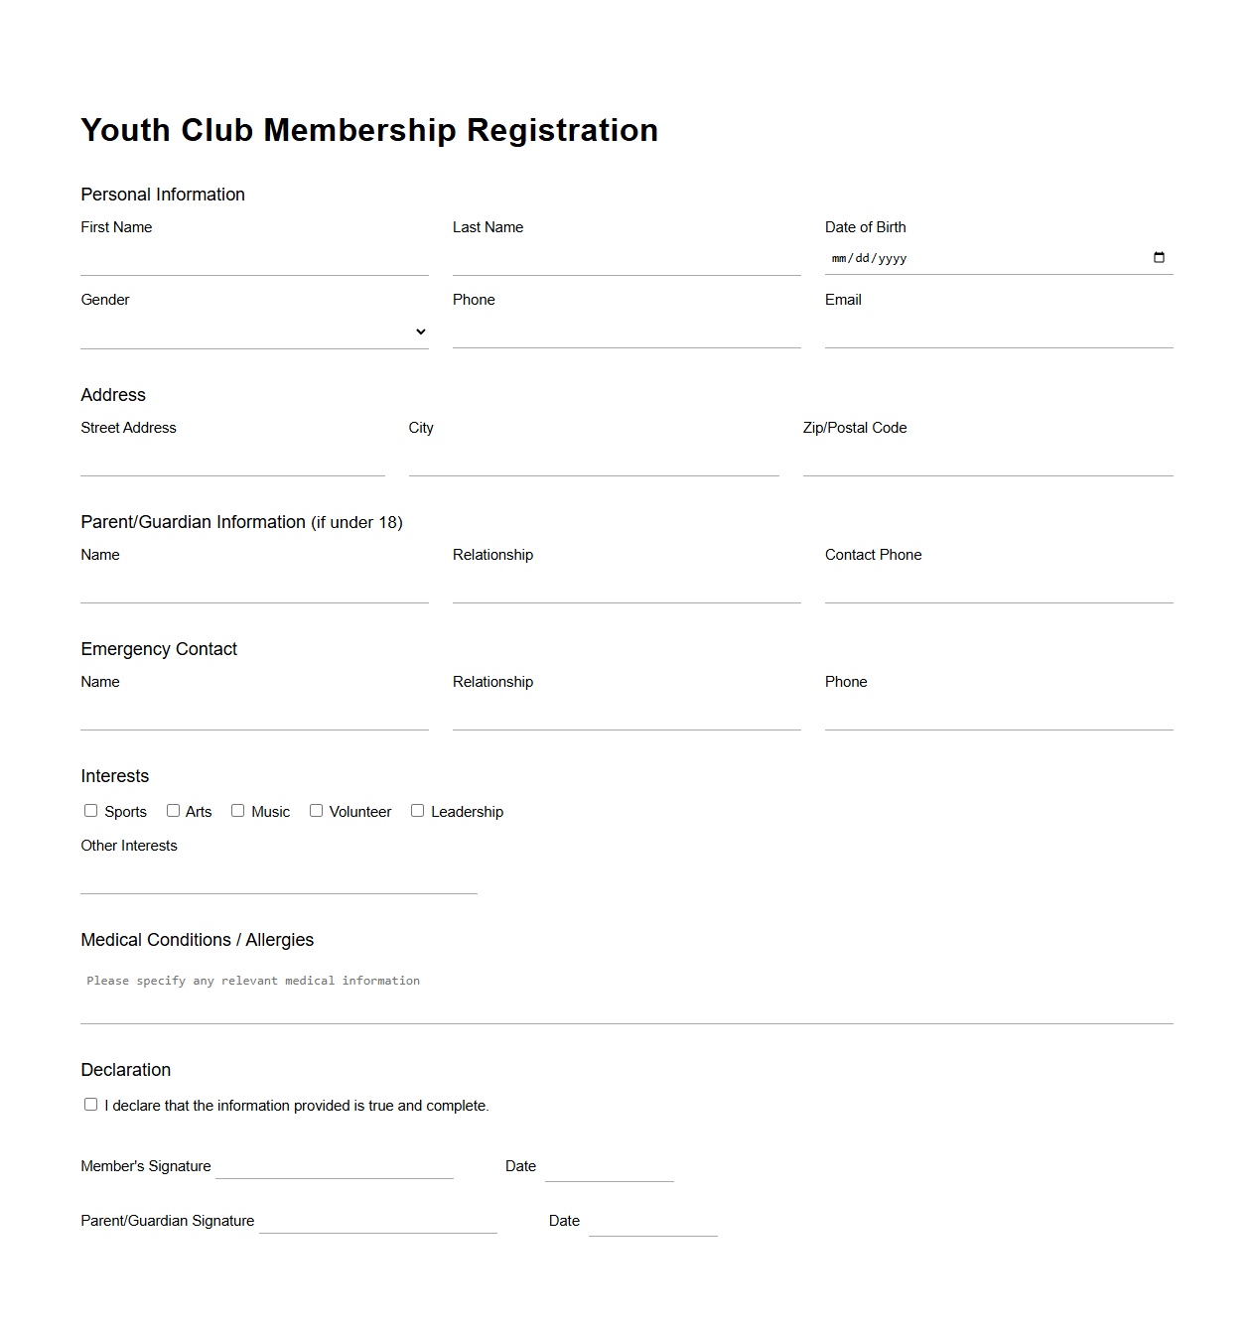Click the Street Address input field
Image resolution: width=1254 pixels, height=1328 pixels.
[231, 465]
